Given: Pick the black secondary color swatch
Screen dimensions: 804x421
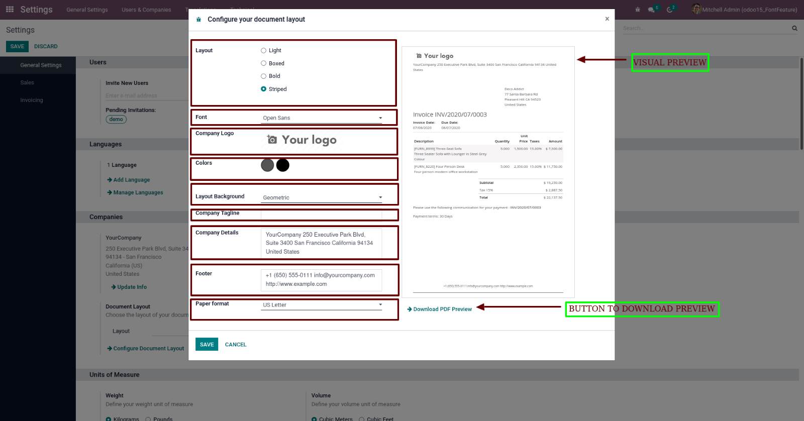Looking at the screenshot, I should click(283, 165).
